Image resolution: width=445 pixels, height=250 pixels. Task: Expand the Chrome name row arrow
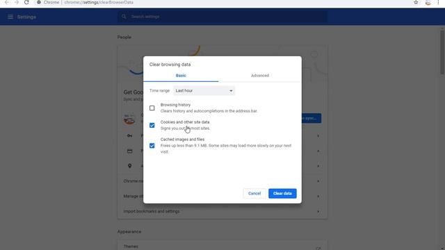tap(318, 181)
